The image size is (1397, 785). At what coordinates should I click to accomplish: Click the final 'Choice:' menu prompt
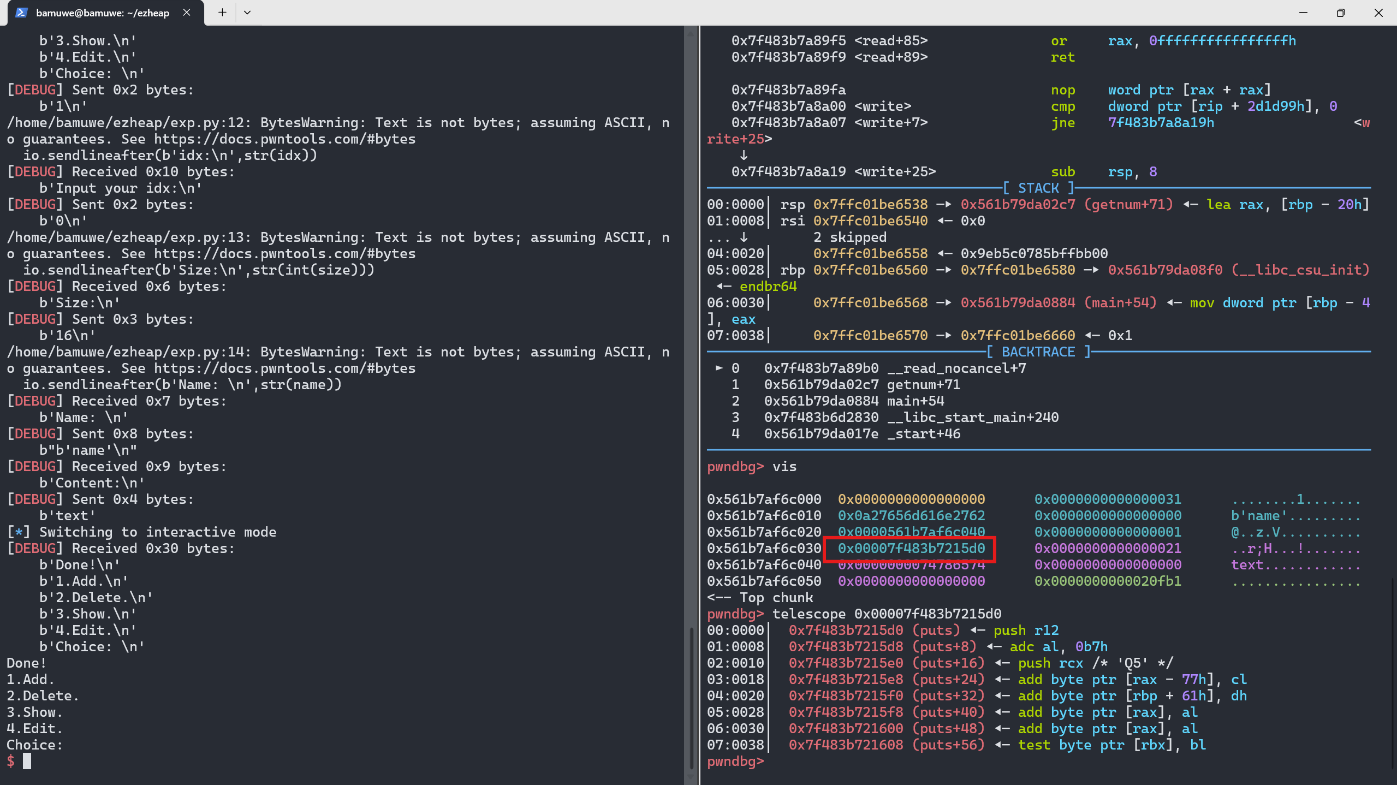pos(34,745)
